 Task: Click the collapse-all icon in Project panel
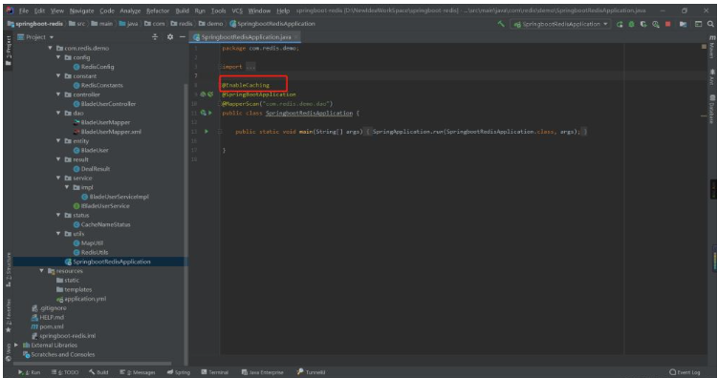coord(155,37)
